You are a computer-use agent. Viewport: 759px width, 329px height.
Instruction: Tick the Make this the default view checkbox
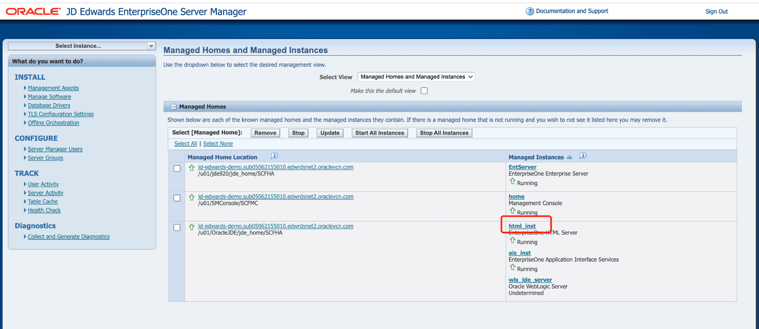pyautogui.click(x=424, y=91)
